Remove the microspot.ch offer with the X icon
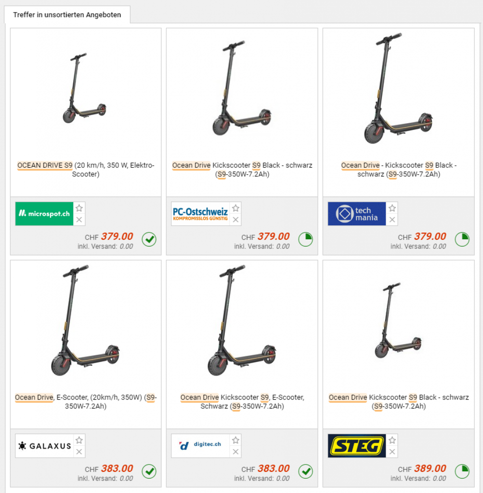Screen dimensions: 483x493 (x=79, y=220)
